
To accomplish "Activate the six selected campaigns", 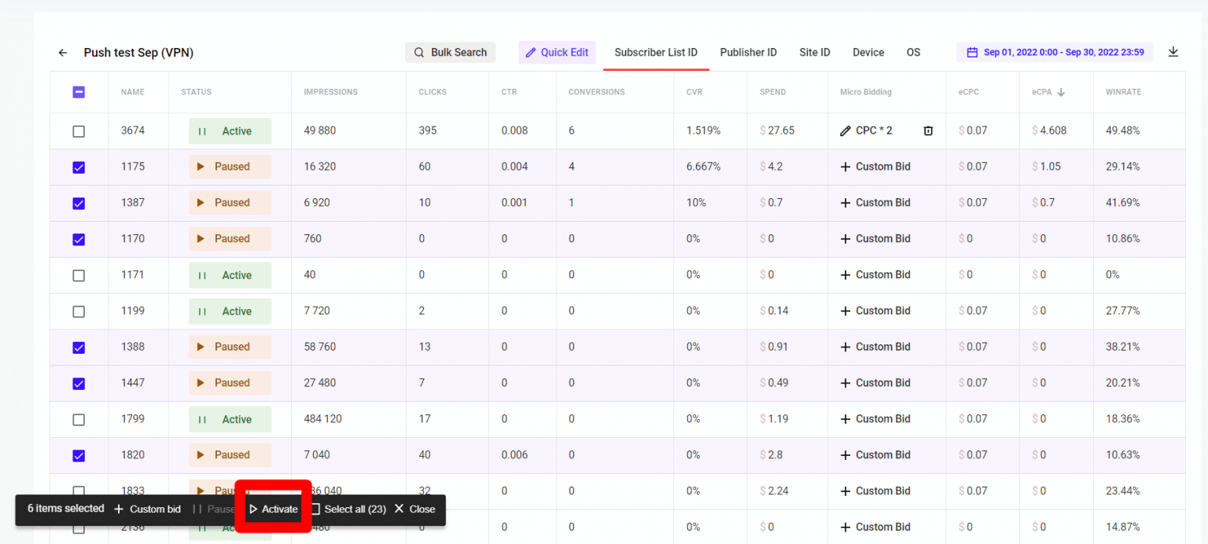I will [x=273, y=509].
